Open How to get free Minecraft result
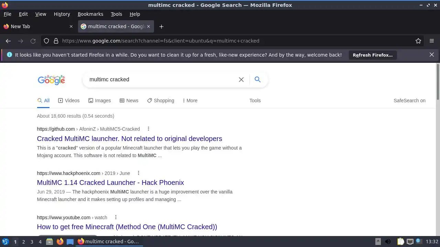 tap(127, 227)
